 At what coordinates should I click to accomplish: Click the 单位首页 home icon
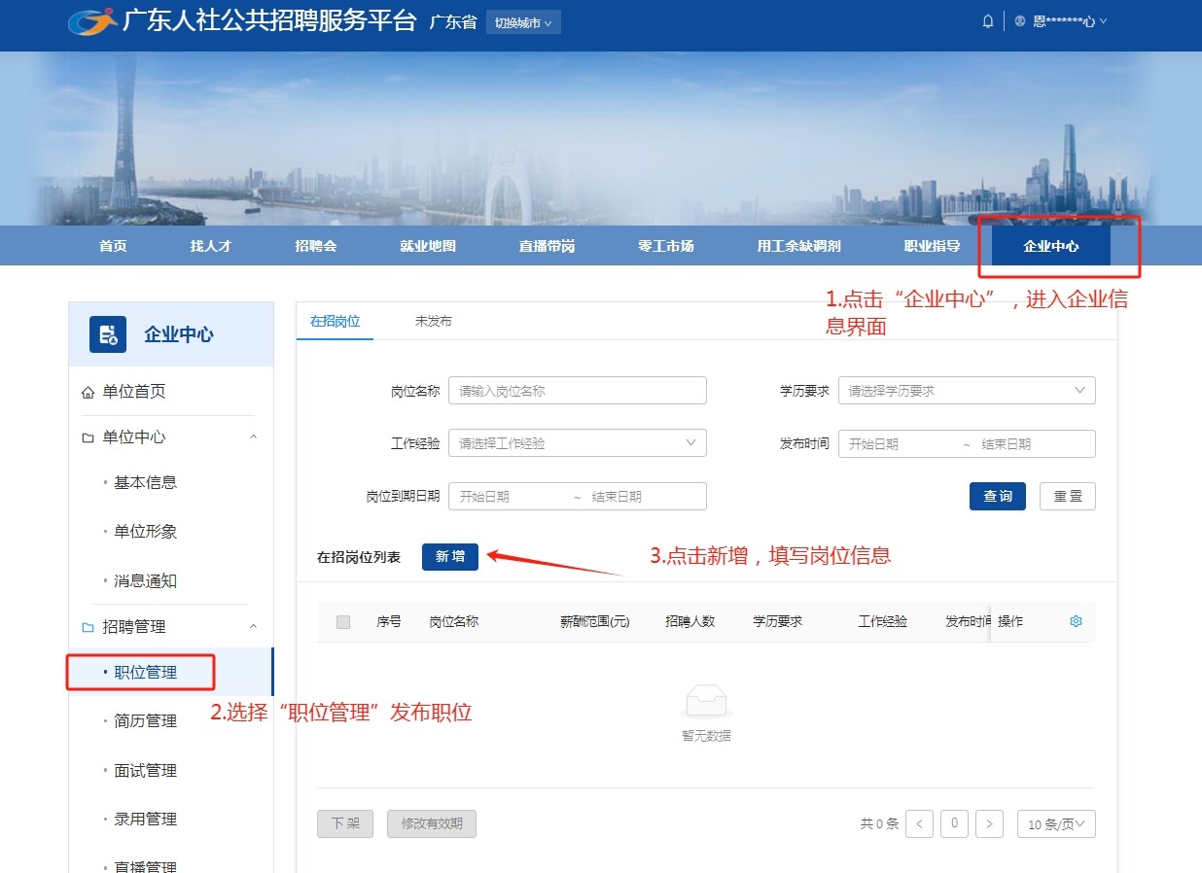(88, 392)
